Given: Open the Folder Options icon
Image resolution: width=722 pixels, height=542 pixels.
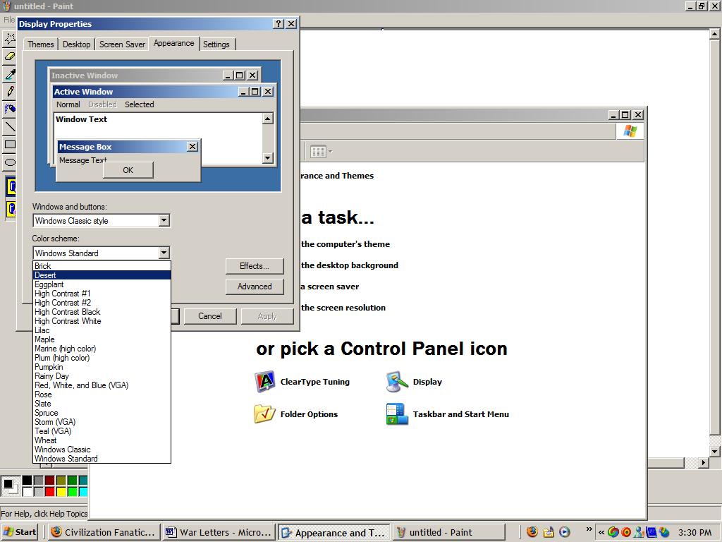Looking at the screenshot, I should click(x=265, y=414).
